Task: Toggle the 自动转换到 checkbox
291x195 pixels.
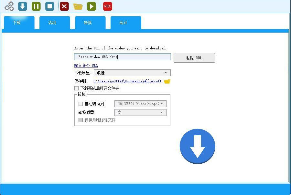Action: (x=81, y=104)
